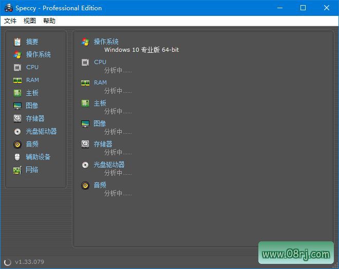Click 分析中 text under CPU
The height and width of the screenshot is (269, 339).
click(x=118, y=70)
